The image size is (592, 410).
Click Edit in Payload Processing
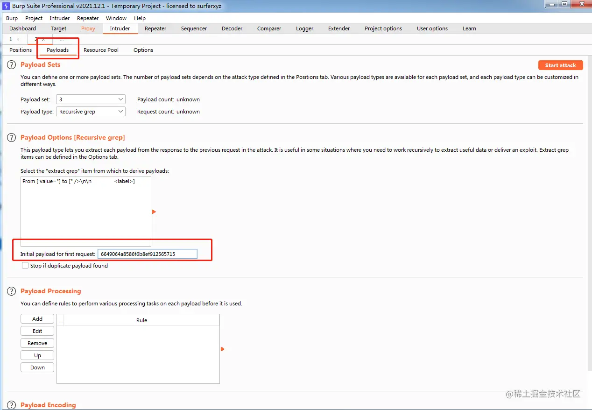coord(37,331)
